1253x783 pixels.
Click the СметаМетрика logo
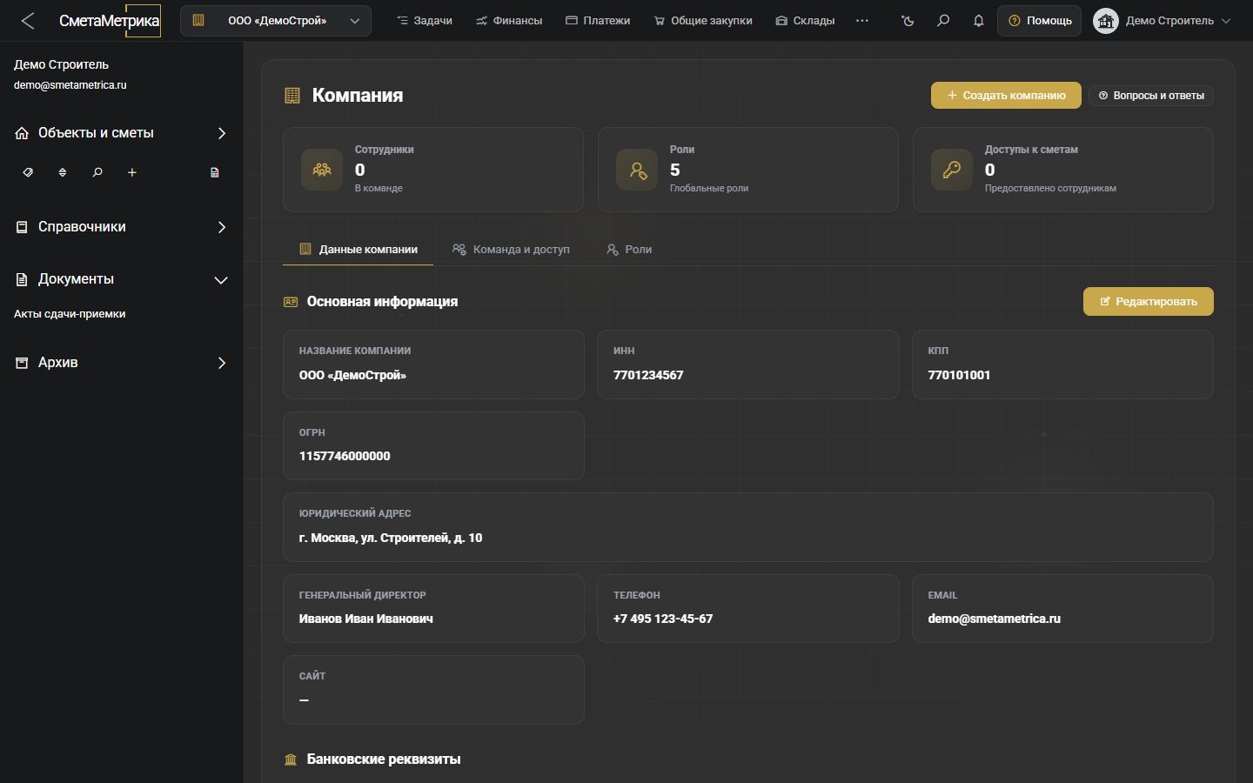(110, 21)
